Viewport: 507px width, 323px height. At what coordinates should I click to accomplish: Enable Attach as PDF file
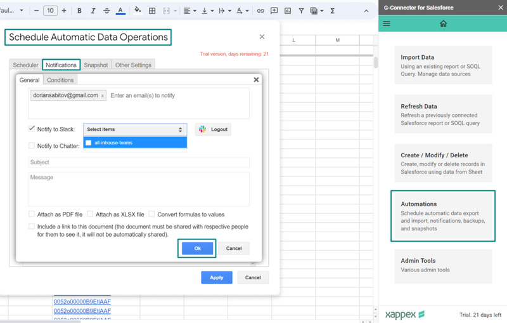click(x=31, y=214)
